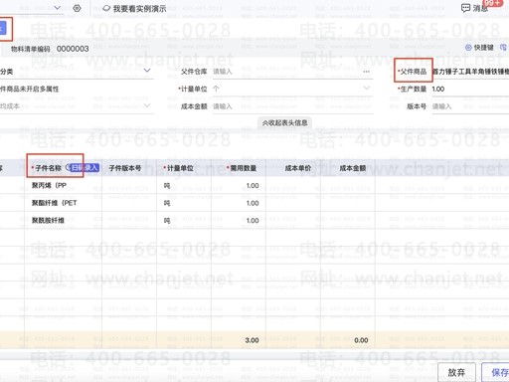The image size is (509, 382).
Task: Select the 聚酯纤维（PET row name cell
Action: (63, 203)
